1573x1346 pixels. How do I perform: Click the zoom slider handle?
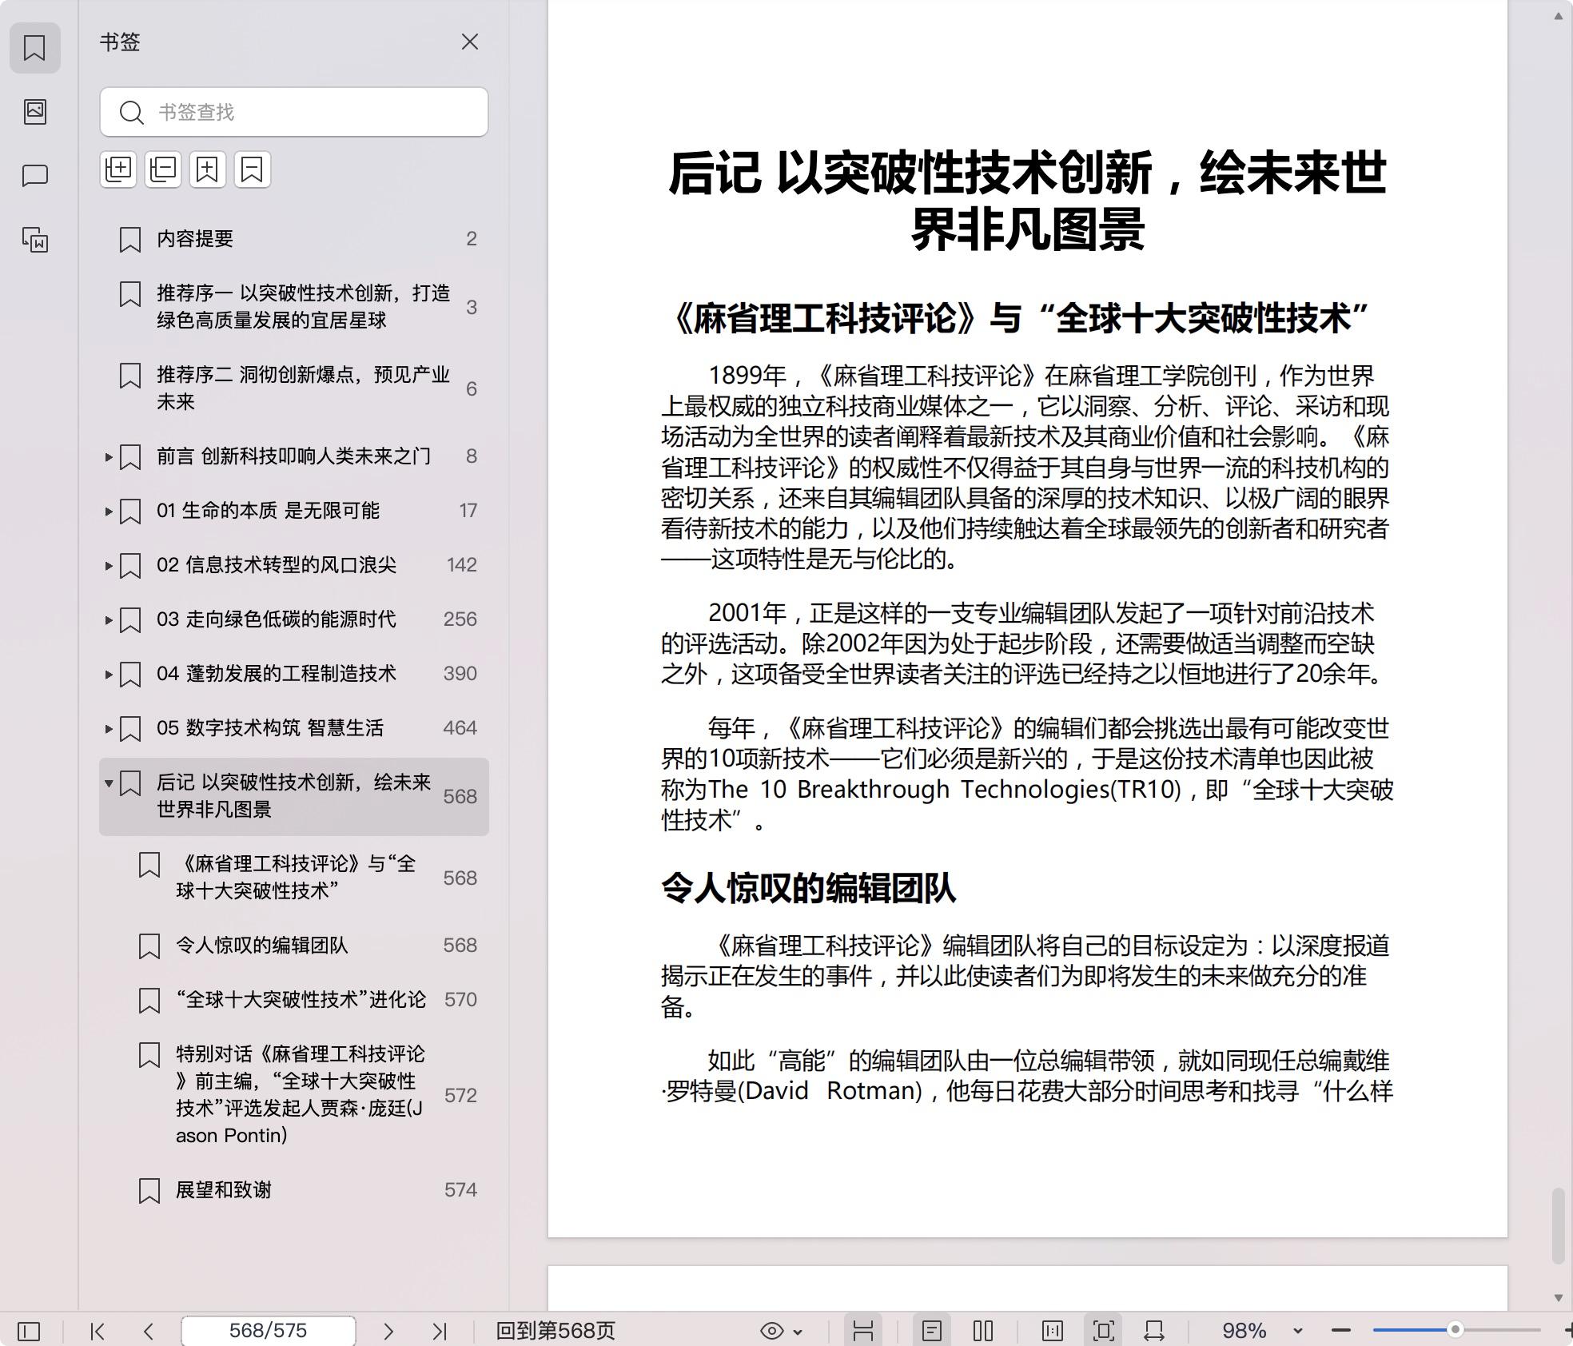1456,1330
